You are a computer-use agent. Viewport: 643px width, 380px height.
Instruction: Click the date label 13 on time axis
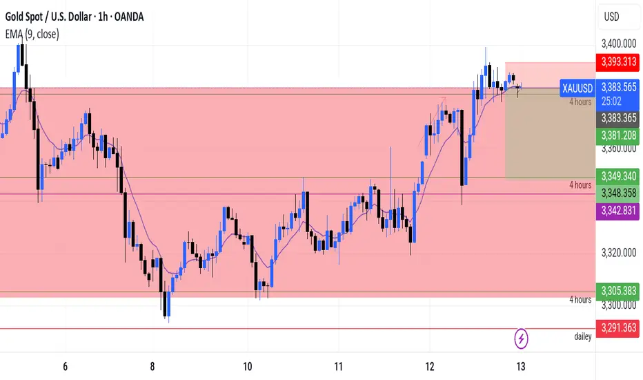point(521,366)
